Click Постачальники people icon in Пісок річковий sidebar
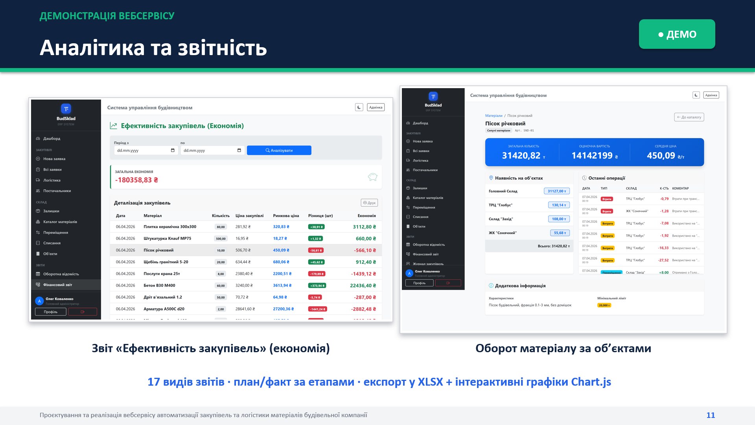This screenshot has width=755, height=425. [x=408, y=170]
